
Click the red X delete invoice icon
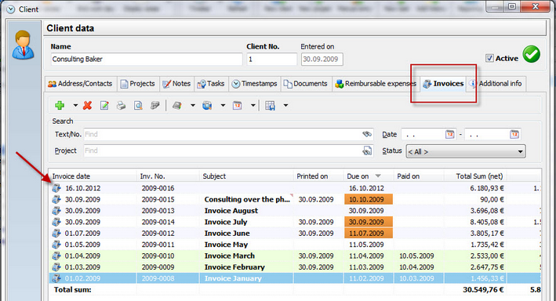pos(87,105)
